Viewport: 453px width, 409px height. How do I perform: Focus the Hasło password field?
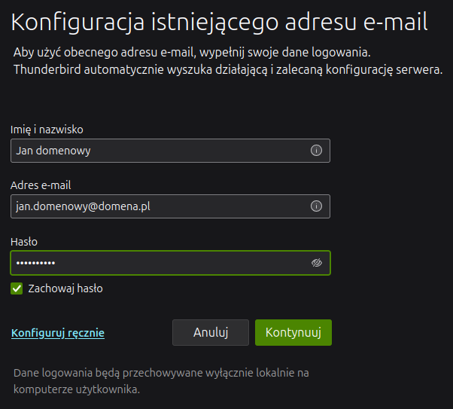(171, 263)
